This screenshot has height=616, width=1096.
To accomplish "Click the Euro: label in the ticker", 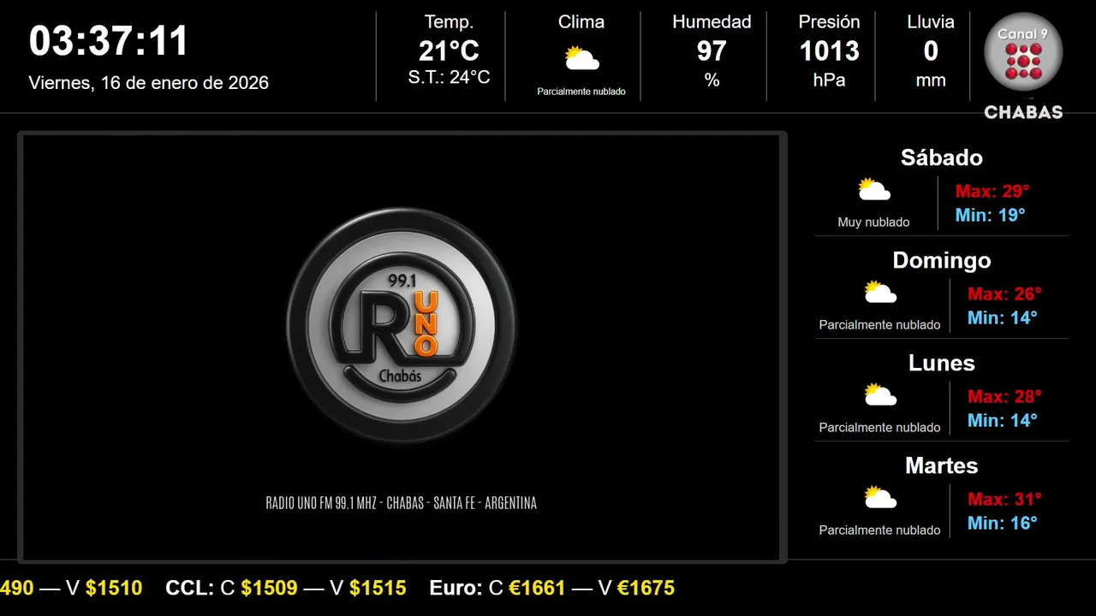I will [456, 588].
